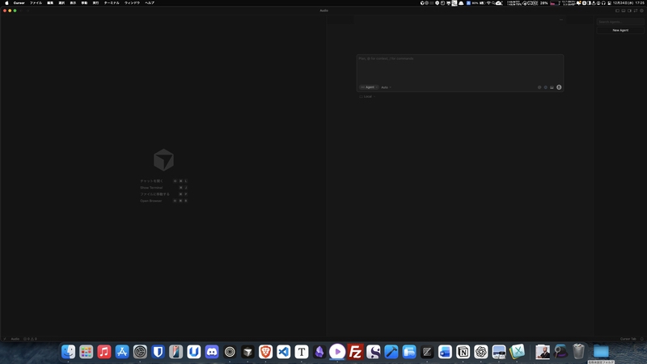
Task: Toggle Cursor Tab in status bar
Action: coord(628,339)
